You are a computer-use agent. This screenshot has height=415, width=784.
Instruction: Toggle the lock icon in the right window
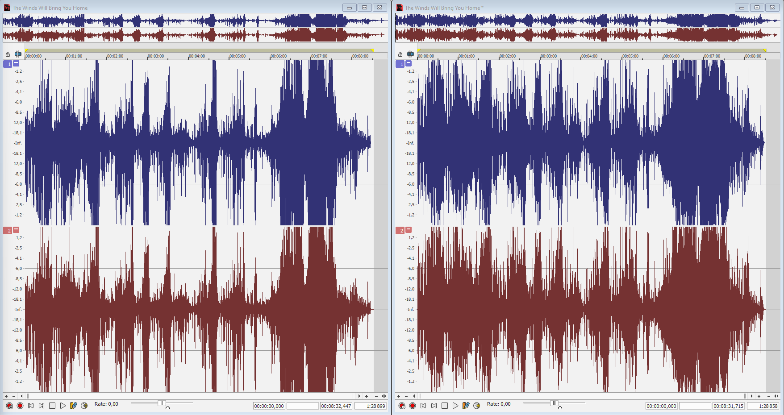(x=400, y=54)
